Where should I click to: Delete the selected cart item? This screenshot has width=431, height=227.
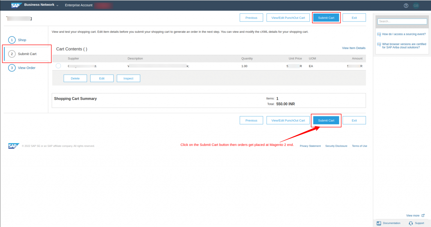click(75, 78)
